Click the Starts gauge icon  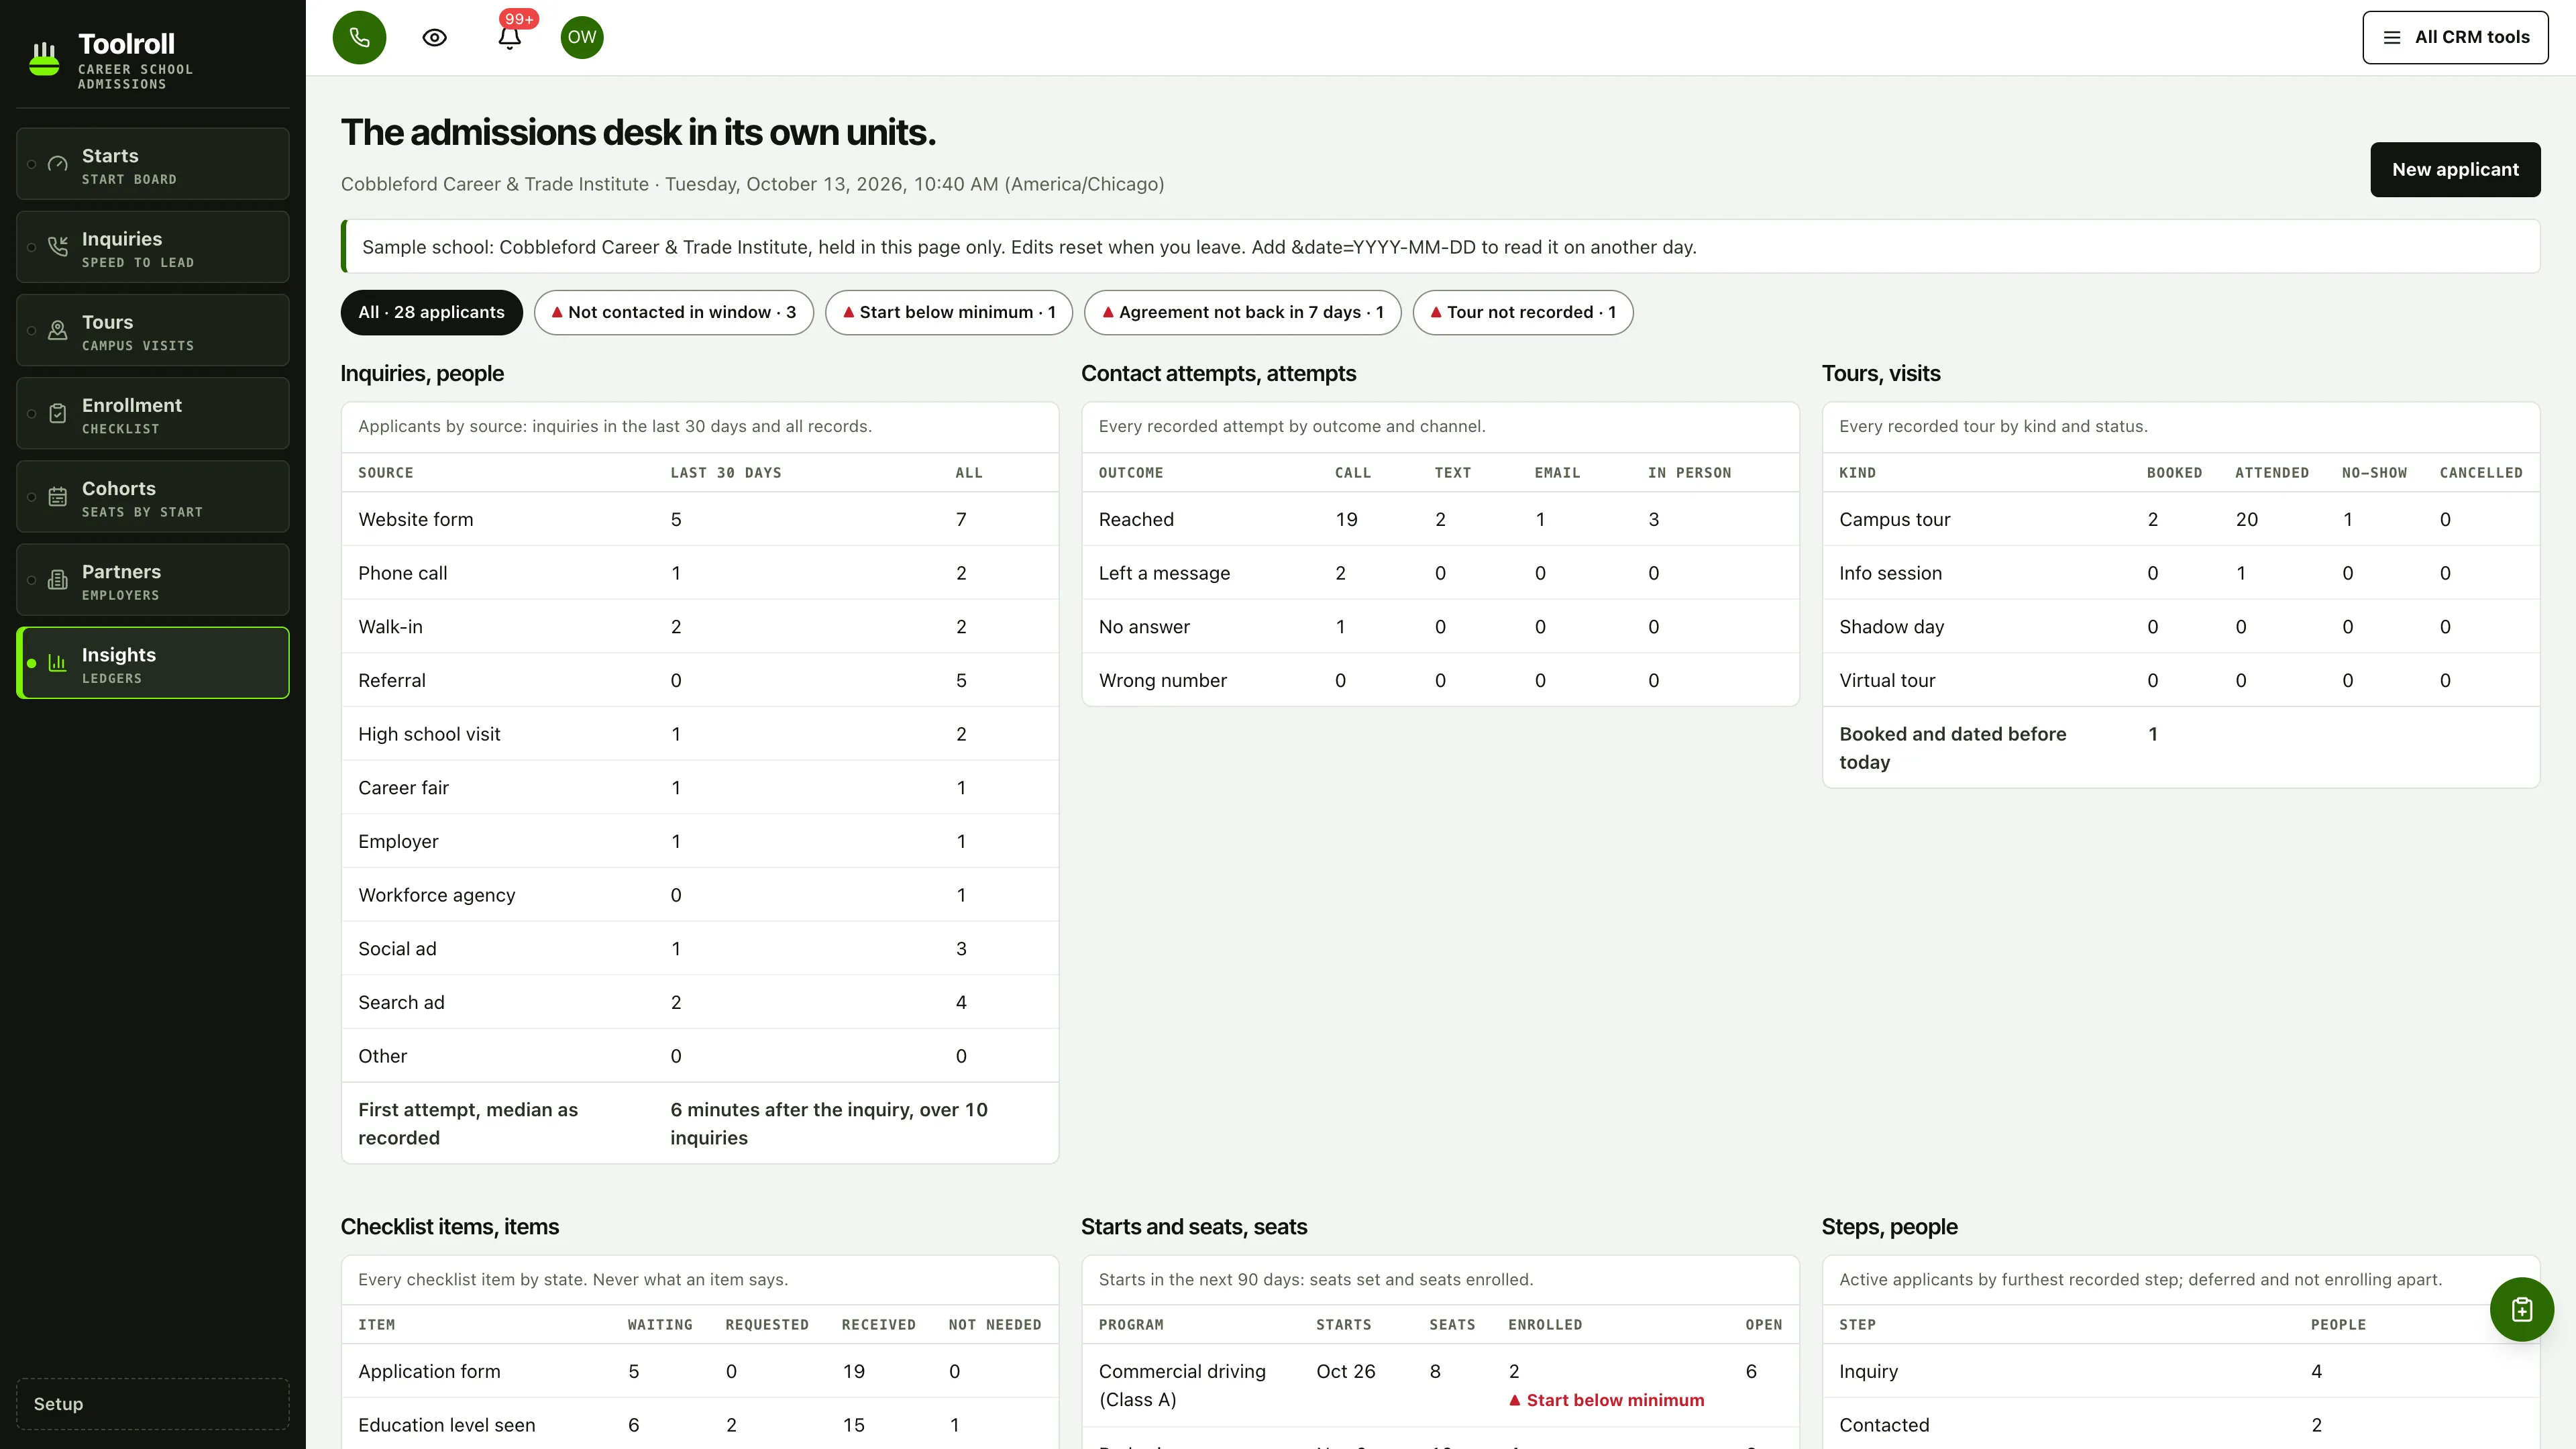(x=58, y=164)
